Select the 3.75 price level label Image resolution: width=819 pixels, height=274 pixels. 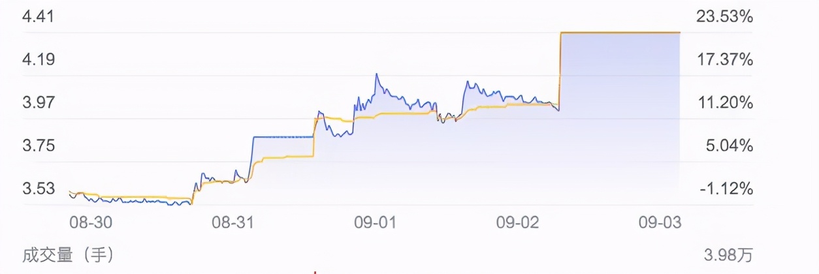[39, 146]
